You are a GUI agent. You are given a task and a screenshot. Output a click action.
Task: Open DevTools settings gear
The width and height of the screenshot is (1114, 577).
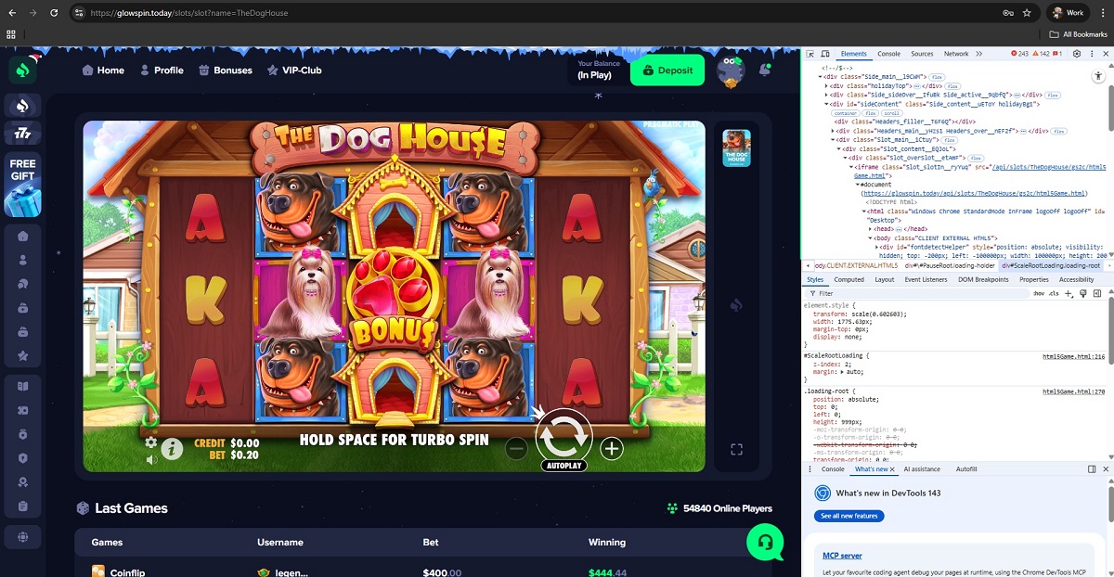coord(1076,54)
